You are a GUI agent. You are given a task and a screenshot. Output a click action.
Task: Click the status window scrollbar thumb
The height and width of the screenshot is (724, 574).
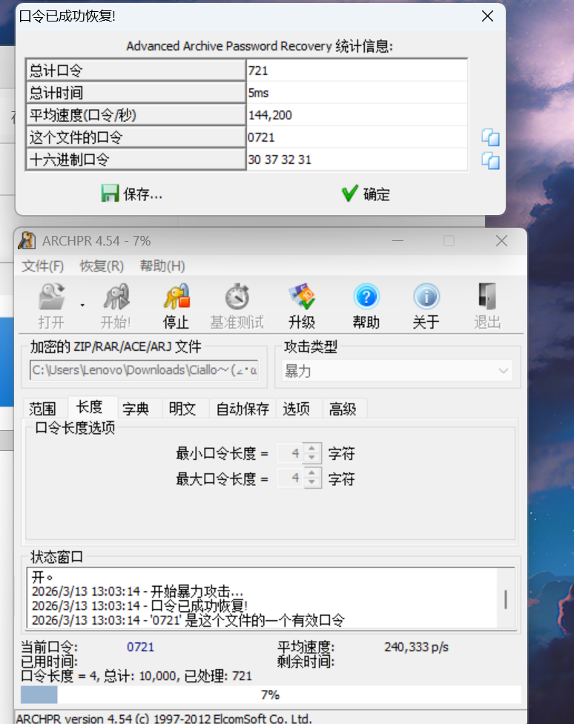[506, 599]
